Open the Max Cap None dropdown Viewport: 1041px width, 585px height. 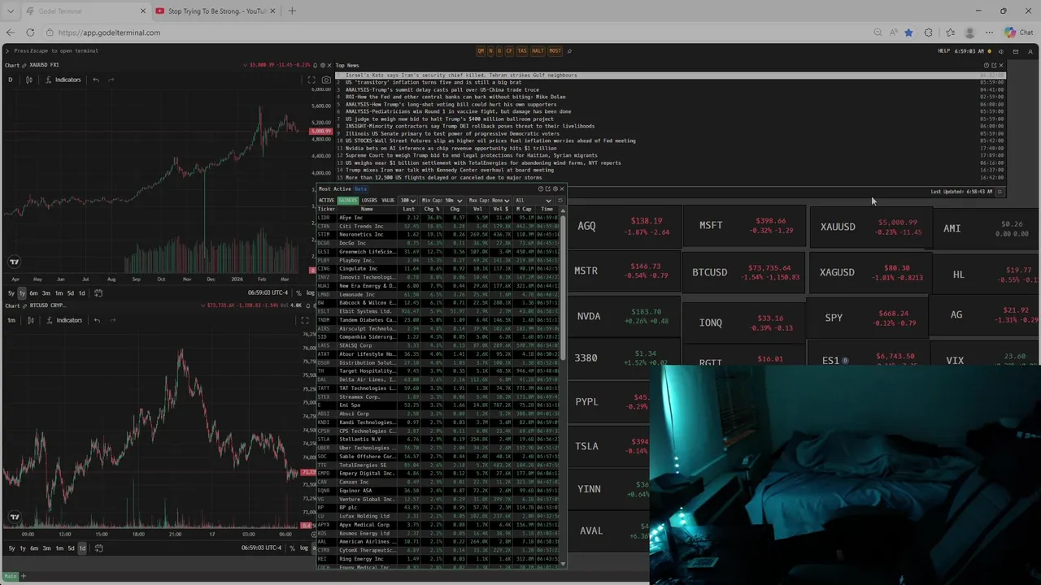489,200
